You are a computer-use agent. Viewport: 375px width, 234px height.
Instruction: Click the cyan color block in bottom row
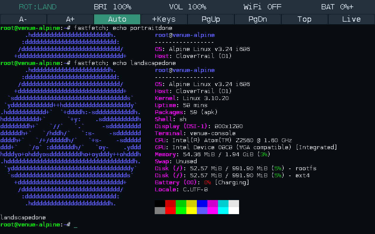[x=223, y=211]
